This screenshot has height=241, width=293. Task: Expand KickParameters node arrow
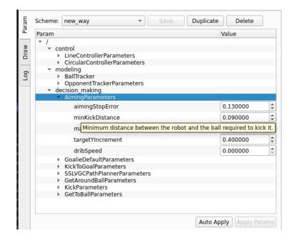coord(59,188)
